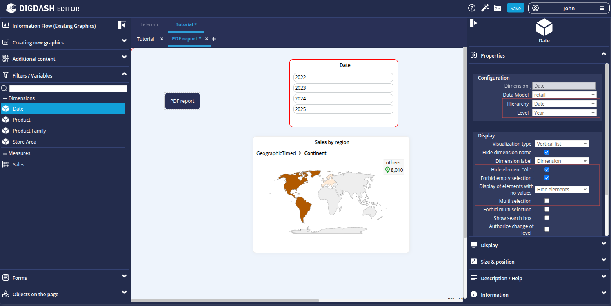Viewport: 611px width, 306px height.
Task: Click the help question mark icon
Action: coord(472,8)
